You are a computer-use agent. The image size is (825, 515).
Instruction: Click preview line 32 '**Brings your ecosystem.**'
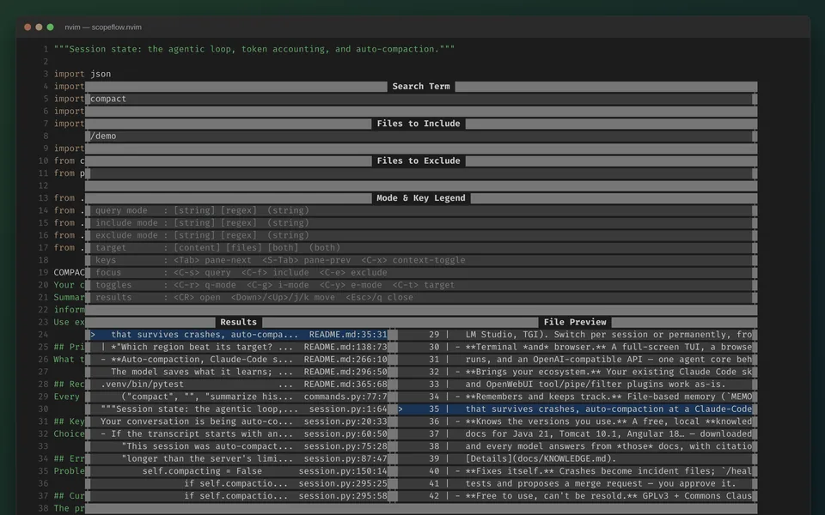(x=575, y=372)
